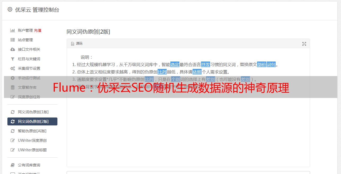This screenshot has height=174, width=341.
Task: Go to UWriter深度原创 page
Action: (32, 140)
